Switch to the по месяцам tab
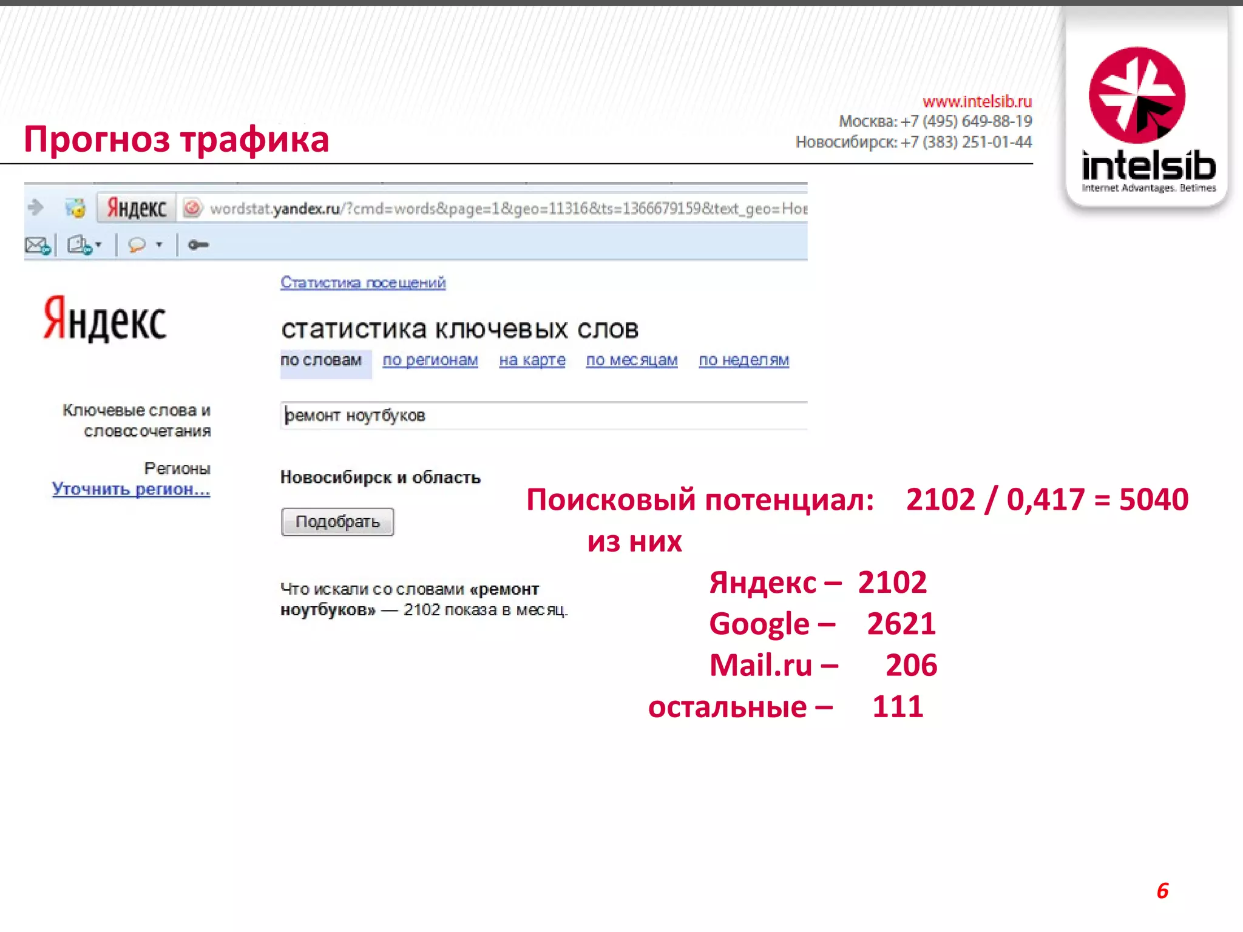The width and height of the screenshot is (1243, 932). [x=632, y=360]
